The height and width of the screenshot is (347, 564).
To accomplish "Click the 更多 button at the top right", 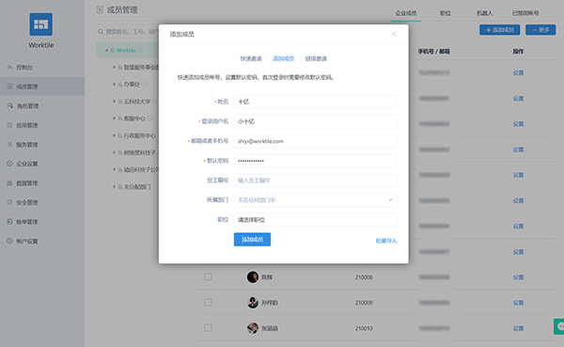I will tap(540, 30).
